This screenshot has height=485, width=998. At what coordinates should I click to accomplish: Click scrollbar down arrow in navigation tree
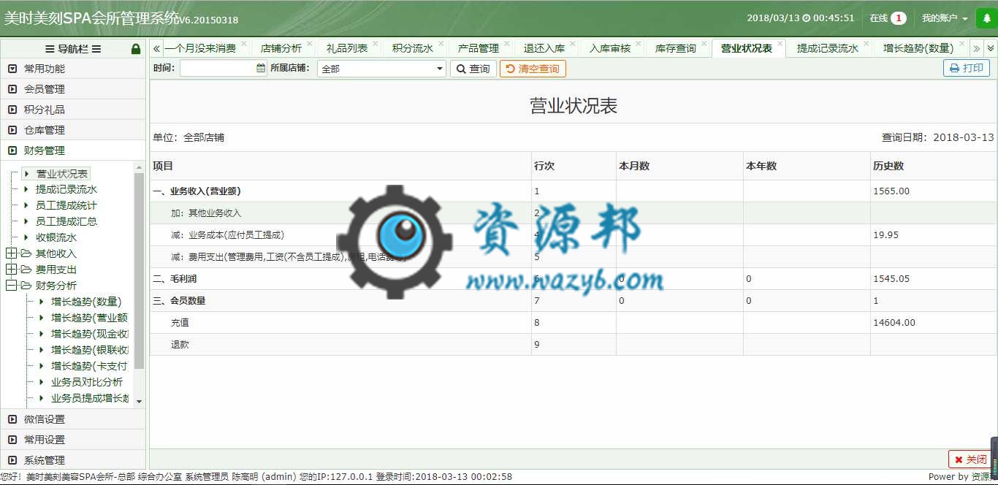140,401
